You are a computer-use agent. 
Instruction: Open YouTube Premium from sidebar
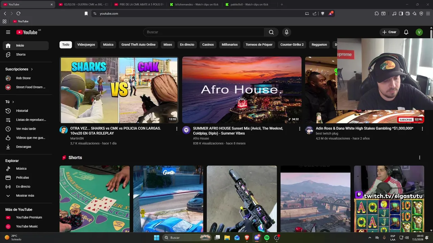(x=26, y=217)
